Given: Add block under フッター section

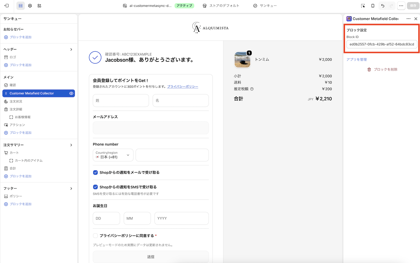Looking at the screenshot, I should pos(18,204).
